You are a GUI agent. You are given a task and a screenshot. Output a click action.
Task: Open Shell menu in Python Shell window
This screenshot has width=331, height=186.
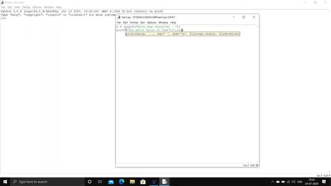pyautogui.click(x=17, y=7)
